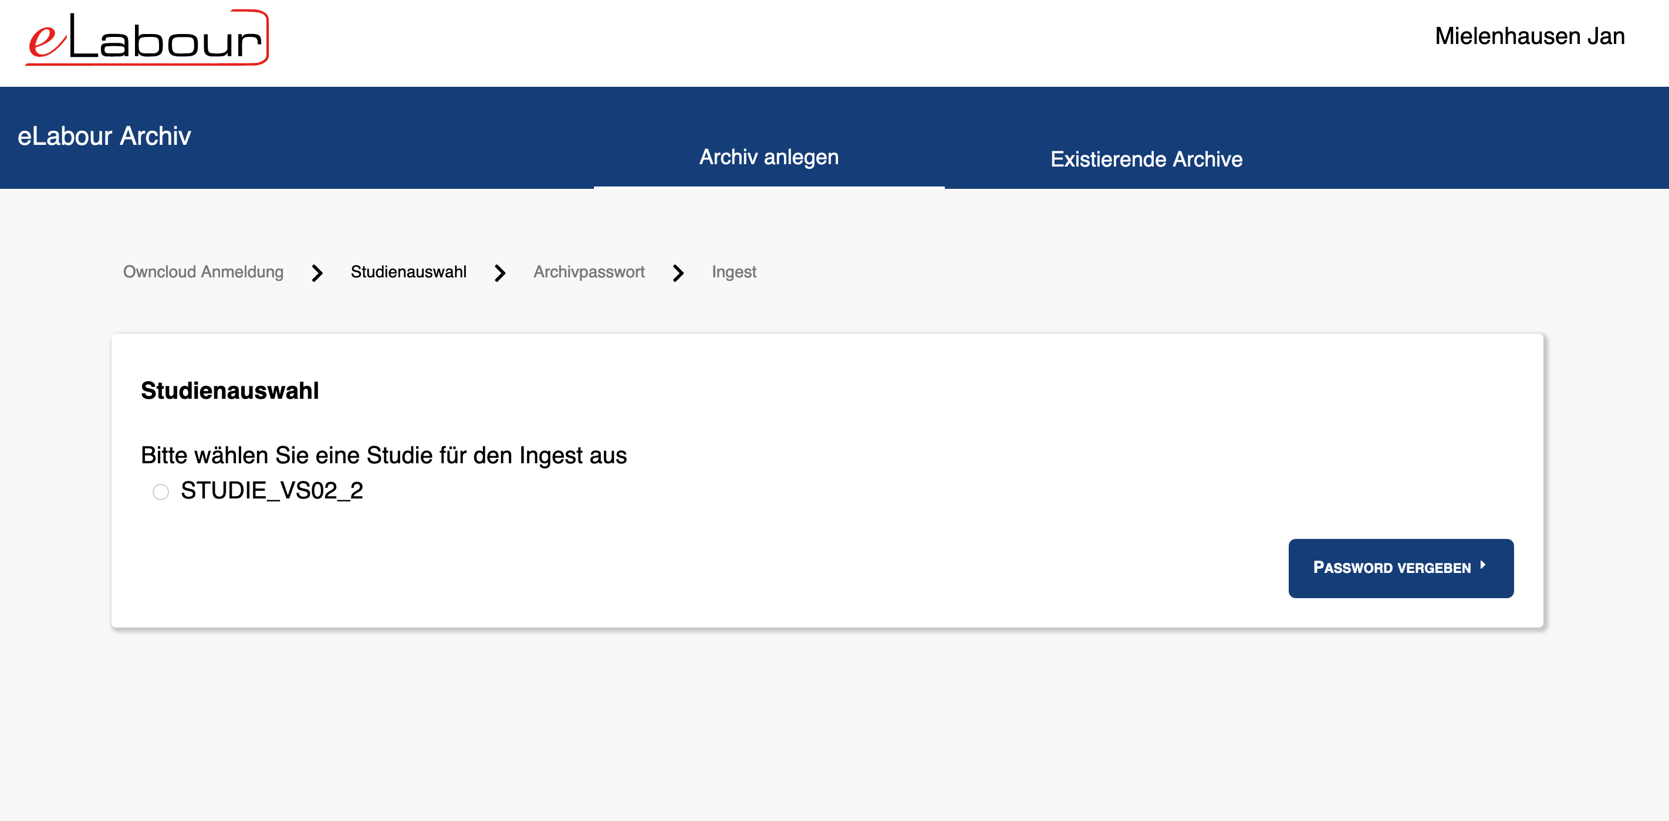Click the chevron after Studienauswahl
This screenshot has height=821, width=1669.
tap(499, 273)
